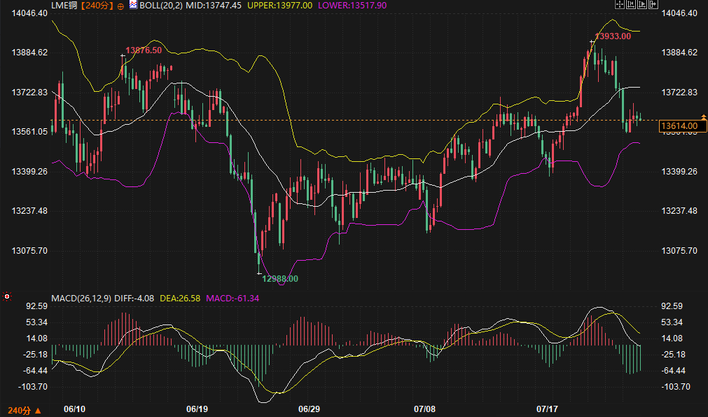Click the jump-to-chart-start axis icon
The image size is (708, 417).
tap(631, 4)
